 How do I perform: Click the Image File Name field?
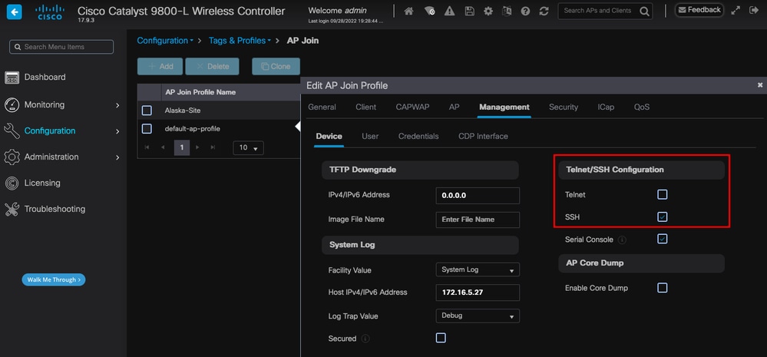click(x=478, y=220)
